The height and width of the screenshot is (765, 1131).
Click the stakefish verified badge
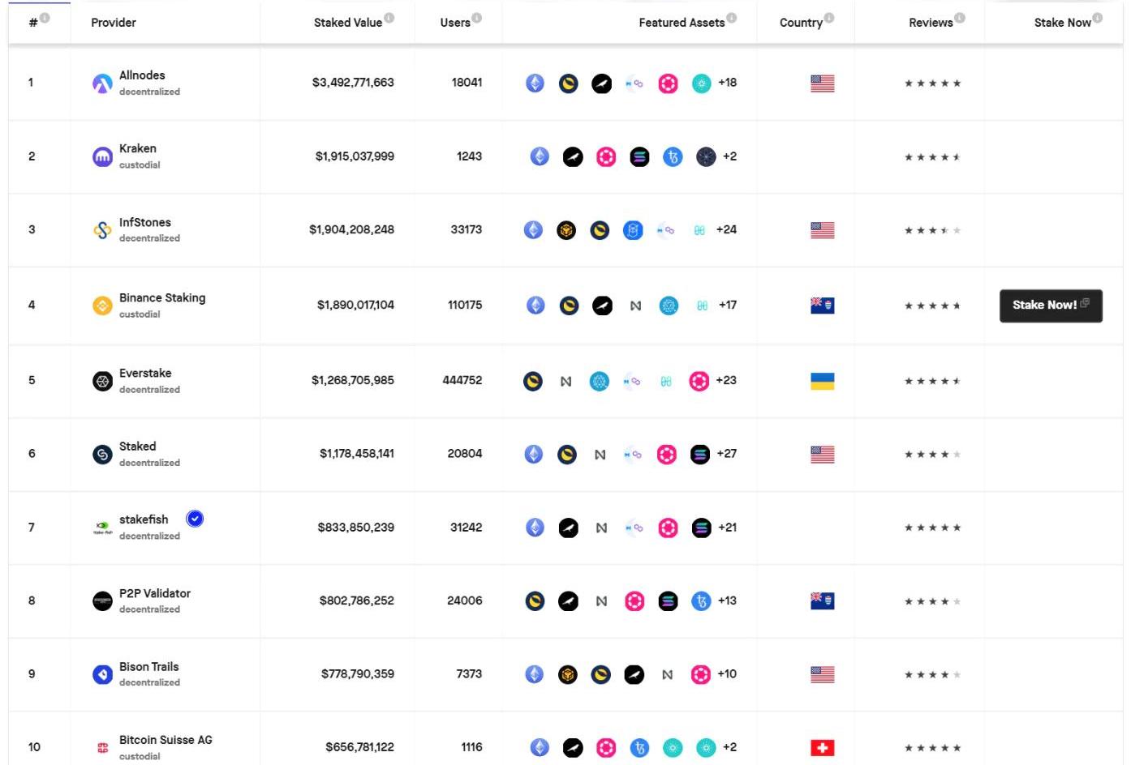[195, 519]
